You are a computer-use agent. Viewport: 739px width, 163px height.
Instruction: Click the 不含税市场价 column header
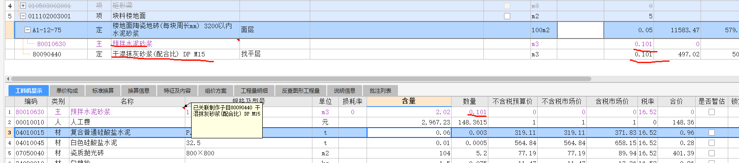(x=562, y=102)
